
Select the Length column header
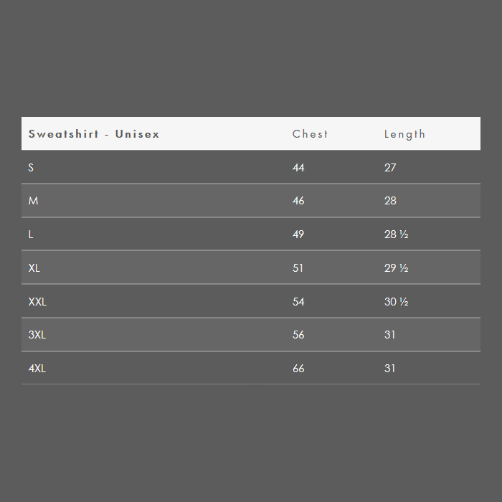[x=404, y=134]
